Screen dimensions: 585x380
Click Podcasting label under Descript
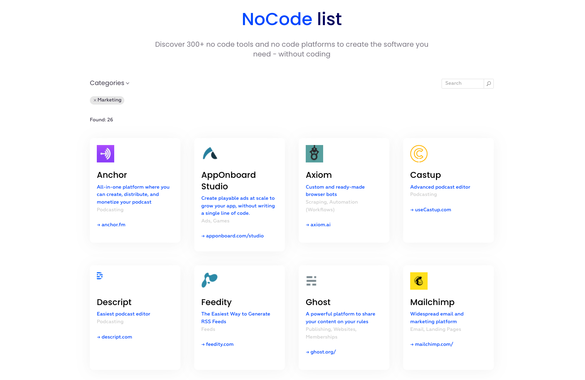click(110, 322)
